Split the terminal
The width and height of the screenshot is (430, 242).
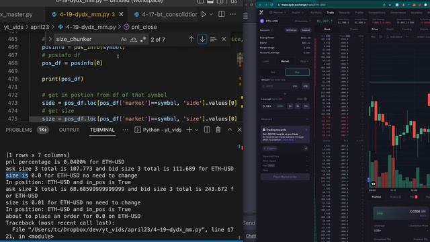point(207,130)
